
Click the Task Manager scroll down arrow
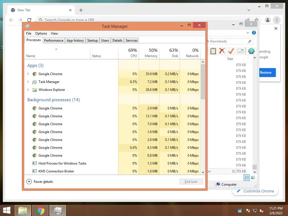[203, 172]
